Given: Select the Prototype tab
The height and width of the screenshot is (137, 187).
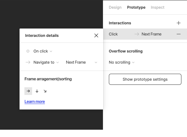Looking at the screenshot, I should point(136,7).
